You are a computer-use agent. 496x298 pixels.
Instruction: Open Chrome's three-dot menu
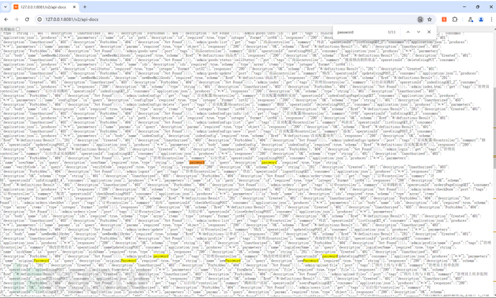point(491,19)
